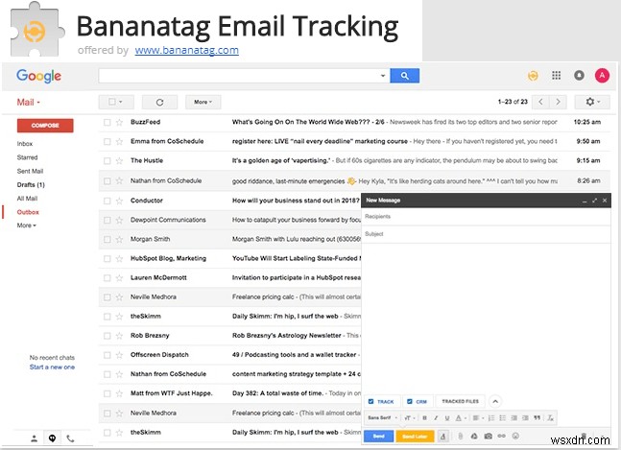
Task: Open the Sent Mail label
Action: pos(30,172)
